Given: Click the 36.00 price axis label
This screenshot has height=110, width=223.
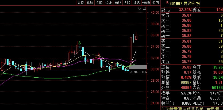Looking at the screenshot, I should [x=155, y=35].
